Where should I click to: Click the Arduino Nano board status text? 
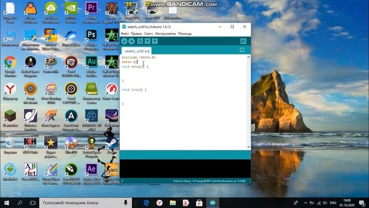tap(209, 181)
